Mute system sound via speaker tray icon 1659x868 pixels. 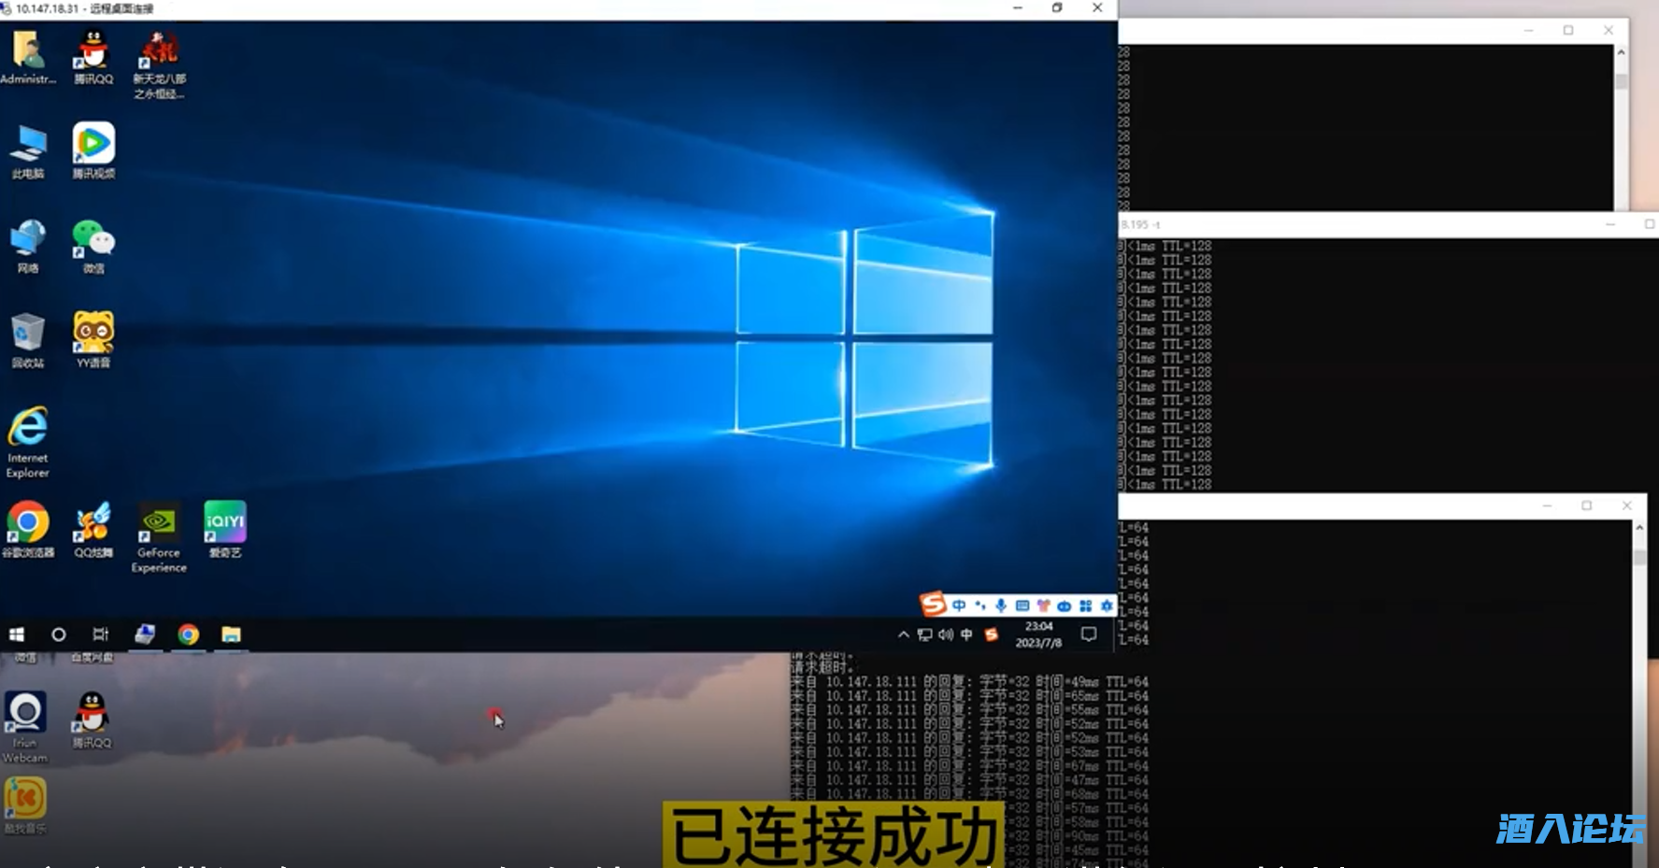pyautogui.click(x=944, y=634)
